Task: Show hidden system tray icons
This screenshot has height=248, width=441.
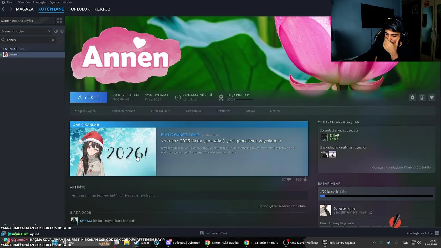Action: [x=374, y=242]
